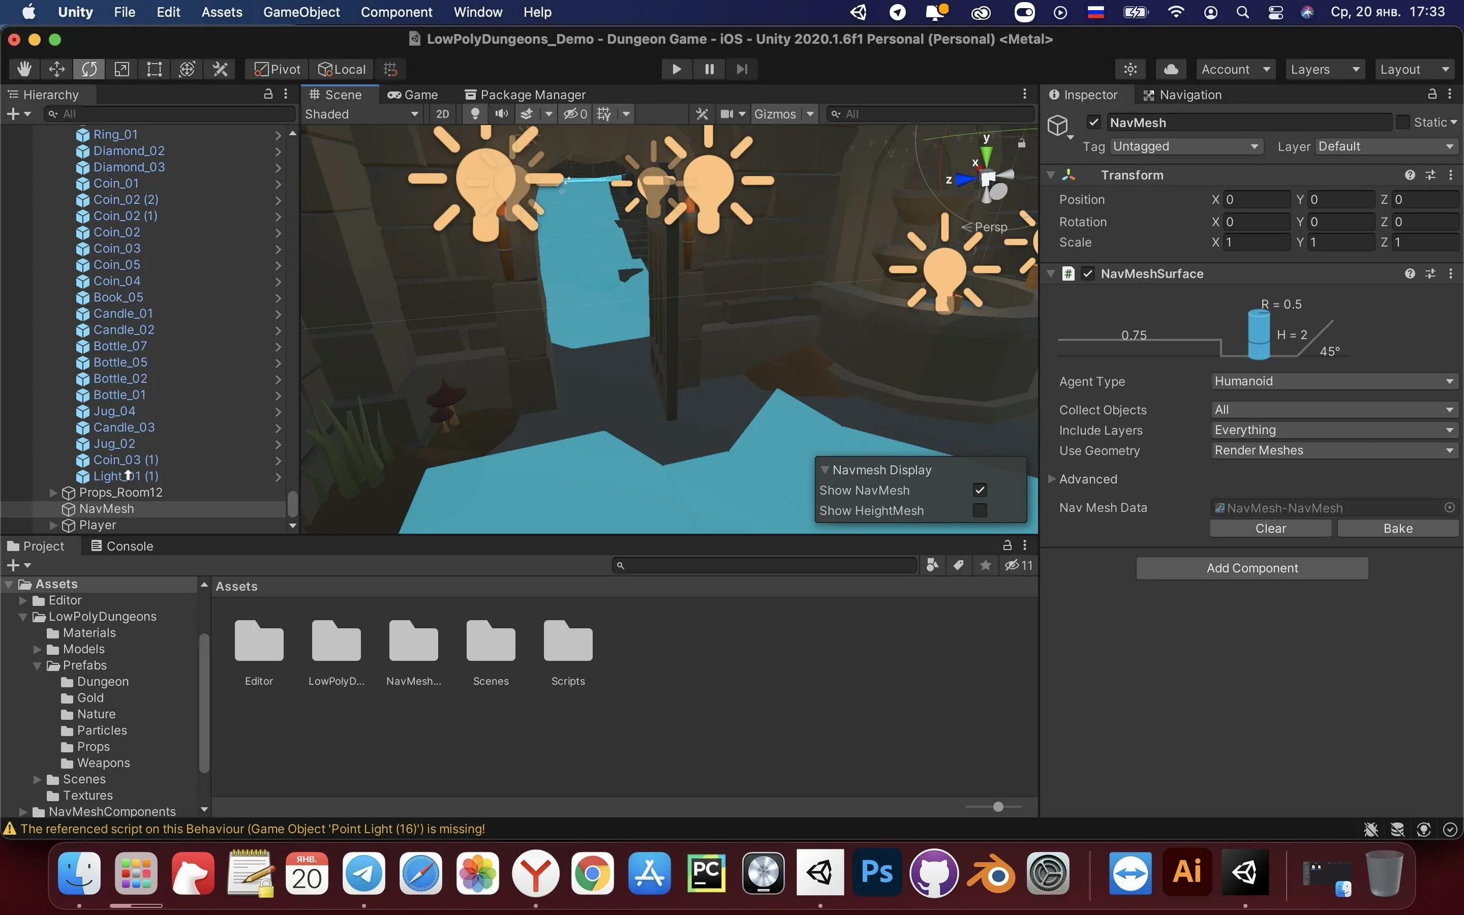The height and width of the screenshot is (915, 1464).
Task: Click favorites star icon in Project
Action: coord(986,565)
